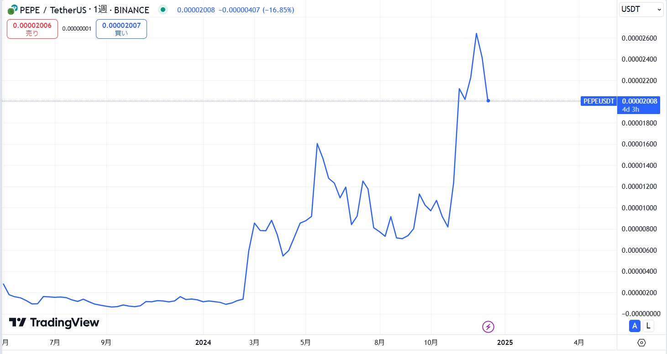Click the 7月 time axis label

click(55, 342)
